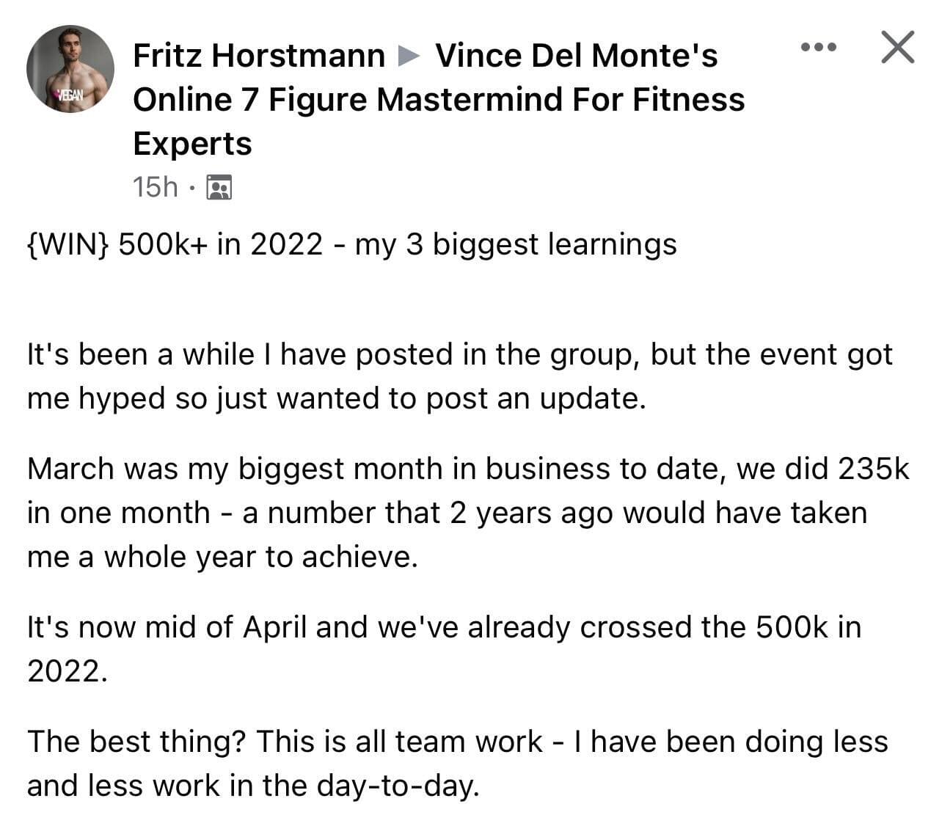Close the post with the X icon
Screen dimensions: 942x815
point(897,48)
